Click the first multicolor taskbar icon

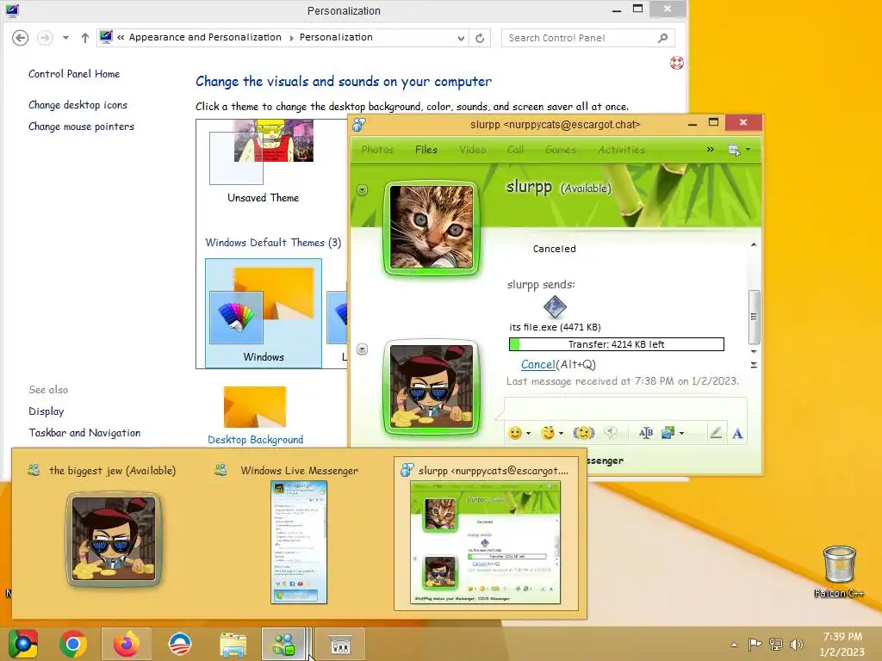pyautogui.click(x=22, y=644)
